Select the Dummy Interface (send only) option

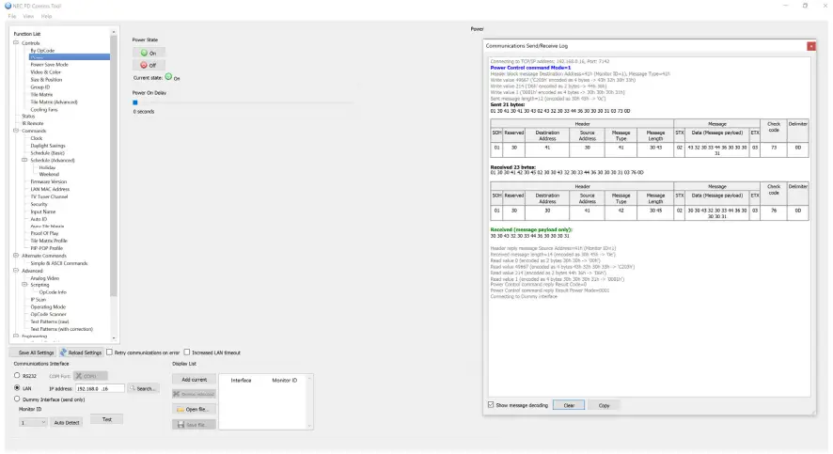[17, 399]
